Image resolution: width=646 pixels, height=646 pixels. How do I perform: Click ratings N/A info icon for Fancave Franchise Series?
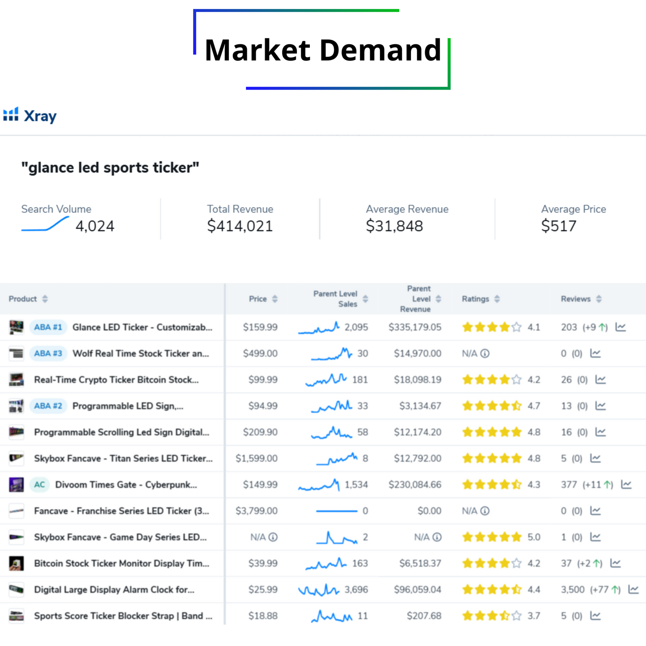click(485, 511)
